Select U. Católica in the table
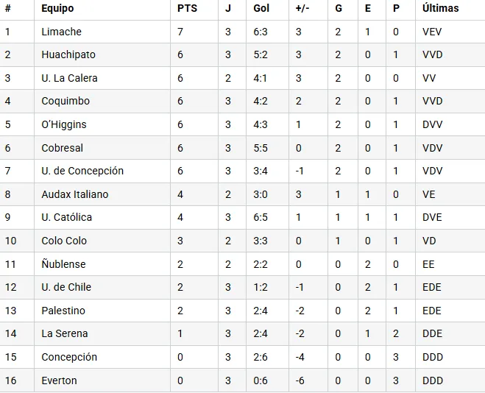Screen dimensions: 485x393 pos(67,217)
